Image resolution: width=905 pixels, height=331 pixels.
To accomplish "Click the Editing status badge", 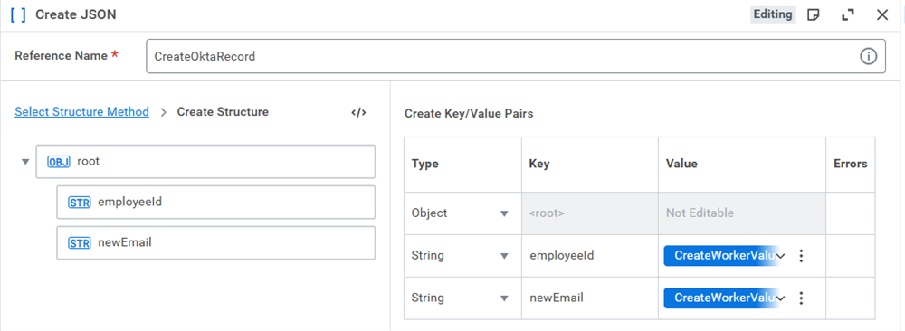I will tap(773, 14).
